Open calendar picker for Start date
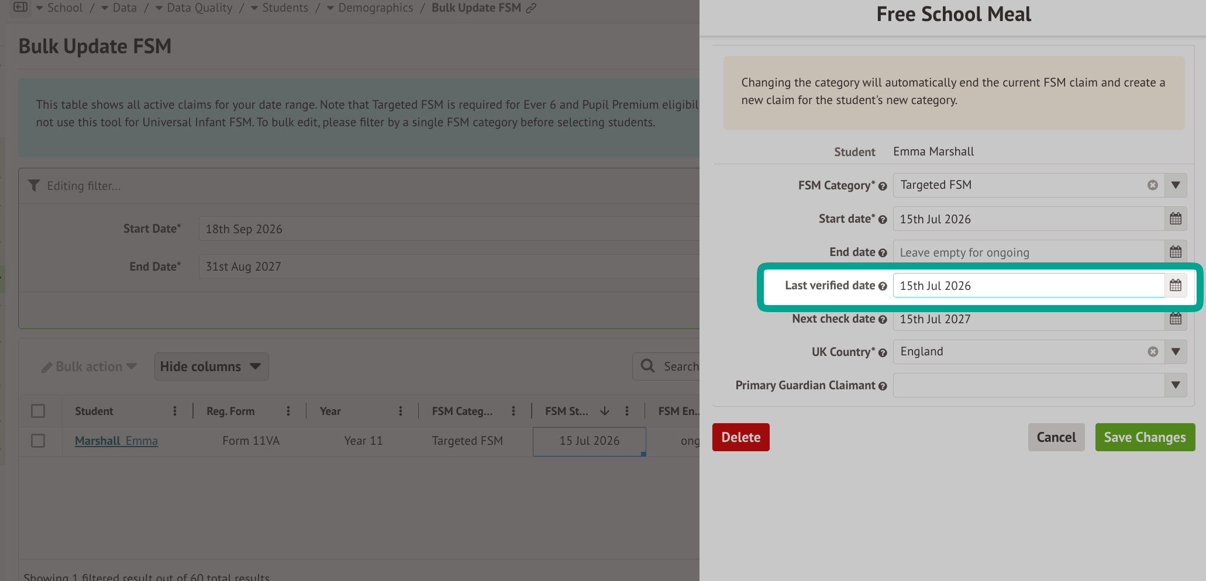 [x=1176, y=219]
